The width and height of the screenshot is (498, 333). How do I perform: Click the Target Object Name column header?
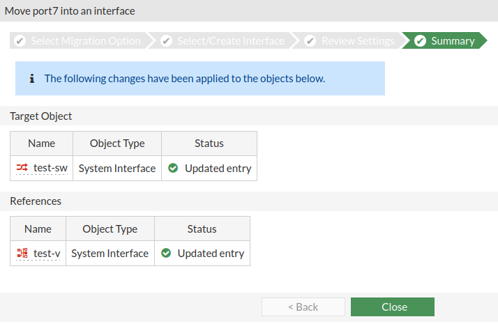tap(41, 144)
